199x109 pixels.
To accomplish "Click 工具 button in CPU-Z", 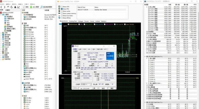I will [x=94, y=88].
